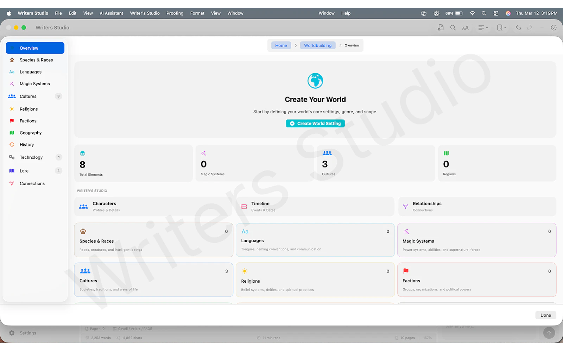The image size is (563, 352).
Task: Click the globe icon above Create Your World
Action: [315, 81]
